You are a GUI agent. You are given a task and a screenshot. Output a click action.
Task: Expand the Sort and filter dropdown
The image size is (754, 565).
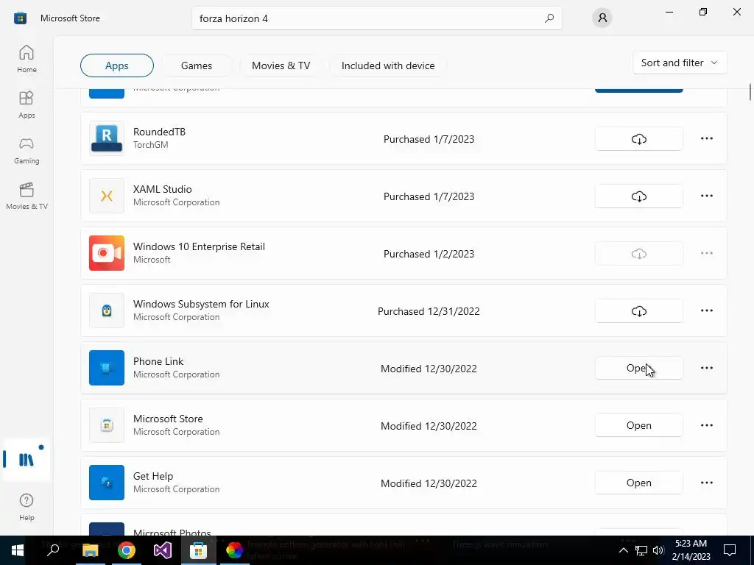pyautogui.click(x=680, y=63)
